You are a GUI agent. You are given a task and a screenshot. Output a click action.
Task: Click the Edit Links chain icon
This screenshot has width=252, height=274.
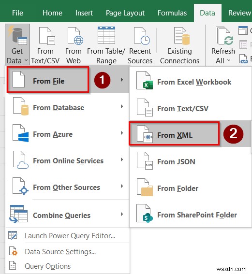244,59
